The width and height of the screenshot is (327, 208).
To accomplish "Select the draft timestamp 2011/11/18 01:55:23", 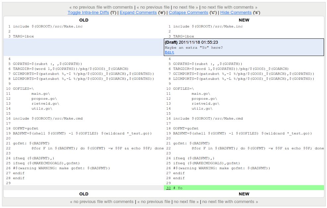I will point(198,42).
